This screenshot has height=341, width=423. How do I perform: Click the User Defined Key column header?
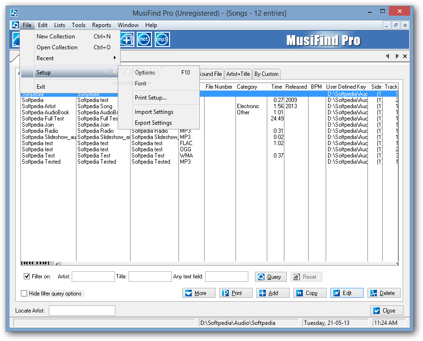click(x=346, y=87)
